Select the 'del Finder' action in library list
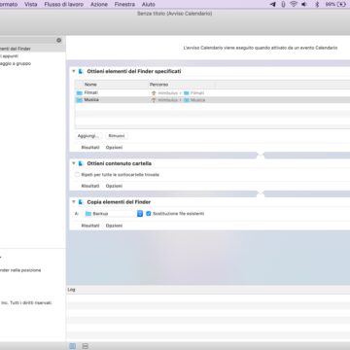The image size is (350, 350). click(33, 49)
